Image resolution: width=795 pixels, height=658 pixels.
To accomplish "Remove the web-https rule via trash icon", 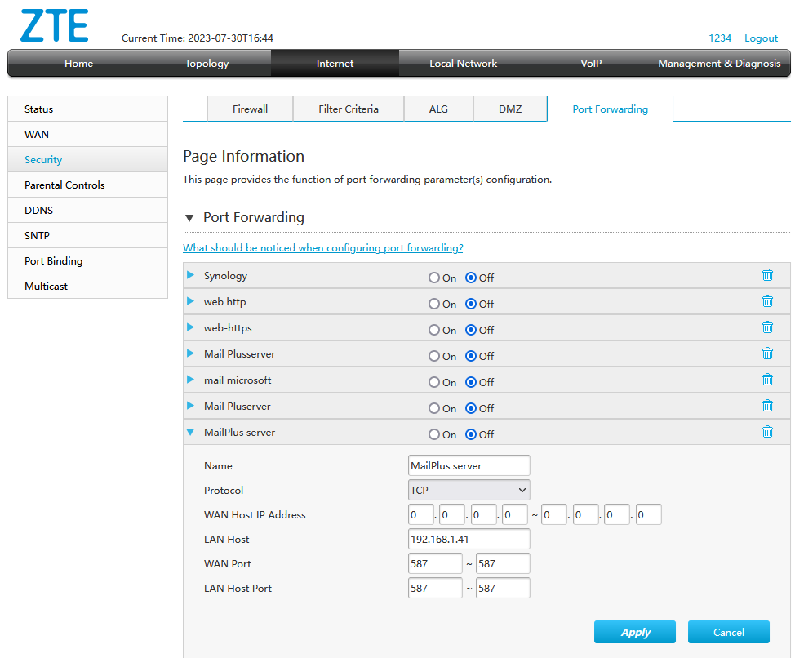I will pyautogui.click(x=767, y=327).
